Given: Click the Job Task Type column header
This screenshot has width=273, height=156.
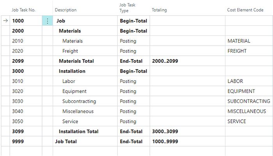Looking at the screenshot, I should click(x=128, y=8).
